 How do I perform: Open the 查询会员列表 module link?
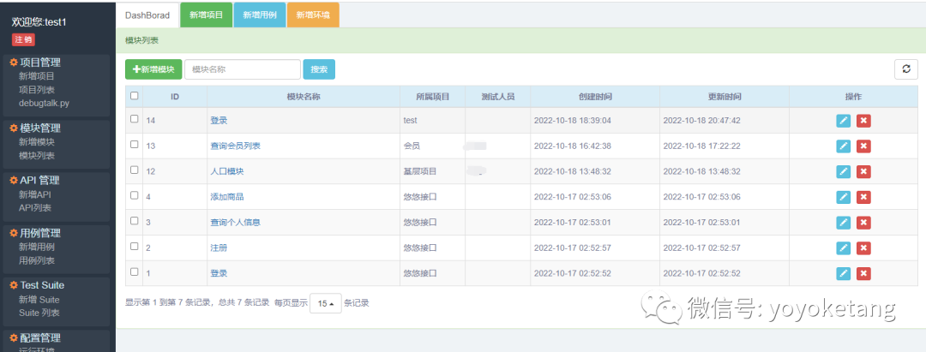(x=235, y=146)
